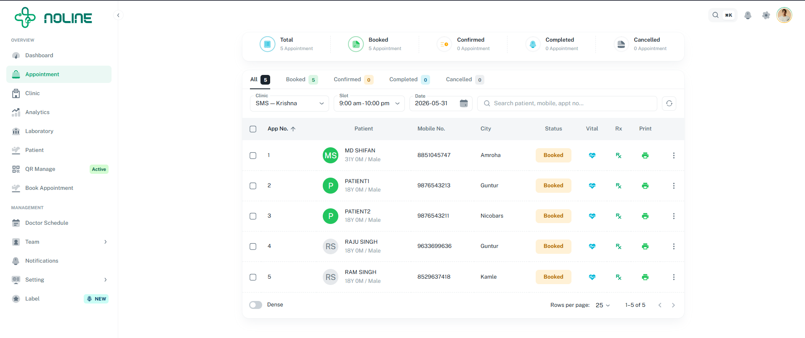Image resolution: width=805 pixels, height=338 pixels.
Task: Open Laboratory in sidebar
Action: click(59, 131)
